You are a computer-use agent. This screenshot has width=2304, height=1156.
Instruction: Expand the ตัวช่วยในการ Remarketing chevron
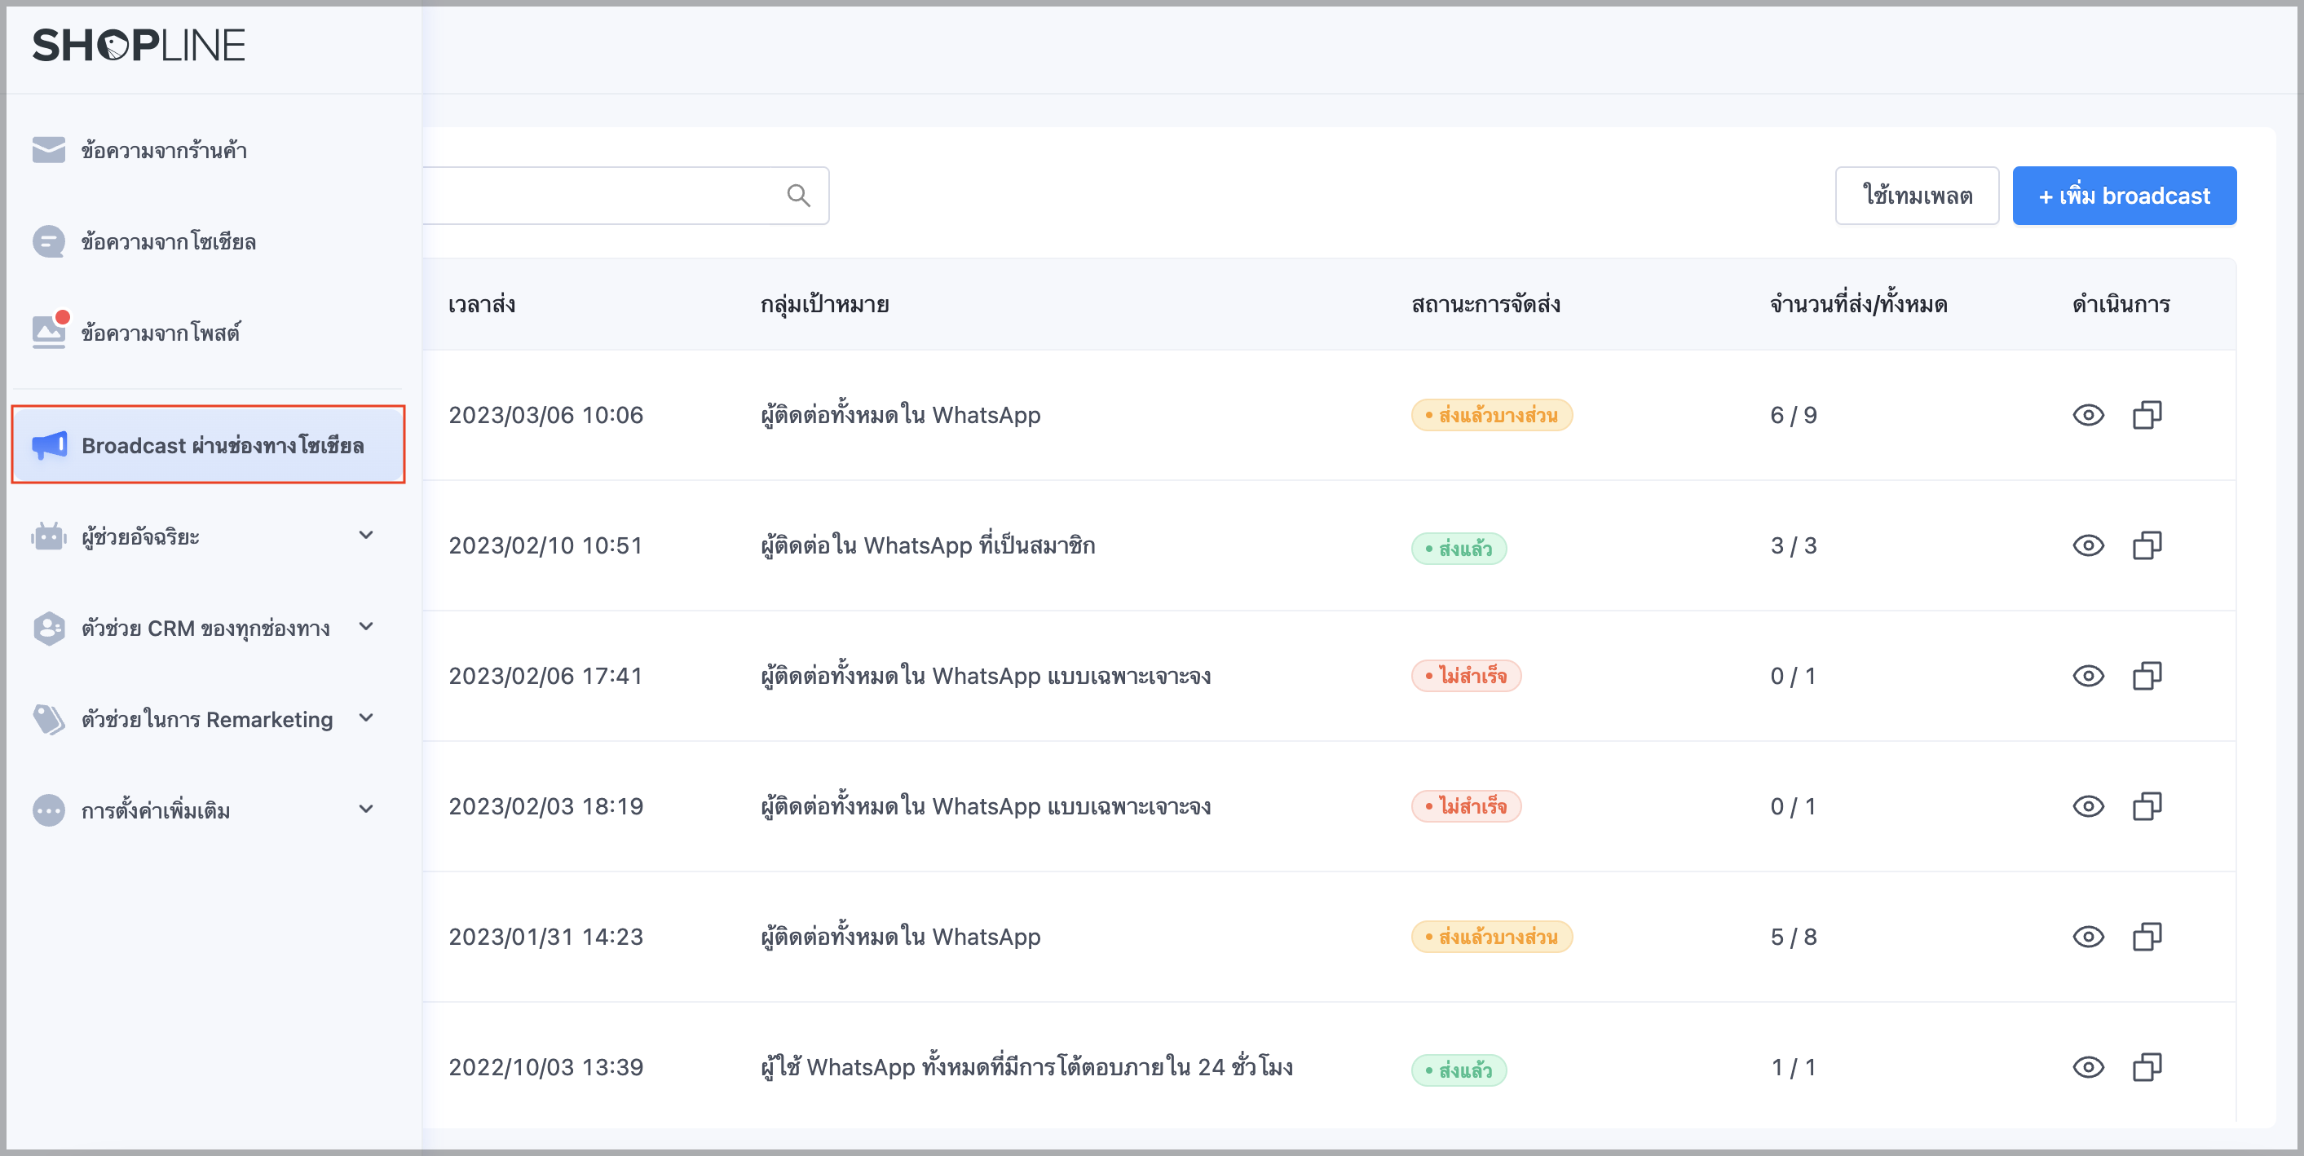coord(366,718)
